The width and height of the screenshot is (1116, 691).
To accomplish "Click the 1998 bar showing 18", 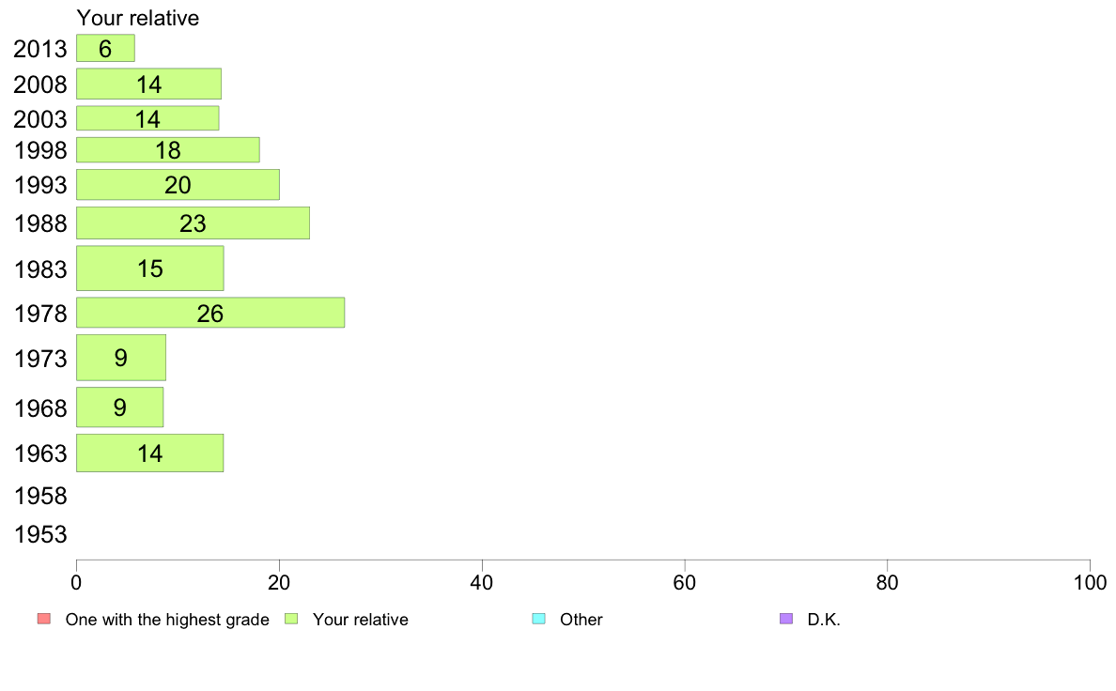I will pyautogui.click(x=168, y=149).
